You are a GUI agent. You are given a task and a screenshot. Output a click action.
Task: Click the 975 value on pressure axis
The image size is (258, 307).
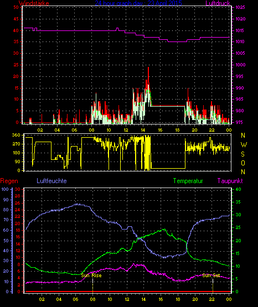tap(240, 122)
